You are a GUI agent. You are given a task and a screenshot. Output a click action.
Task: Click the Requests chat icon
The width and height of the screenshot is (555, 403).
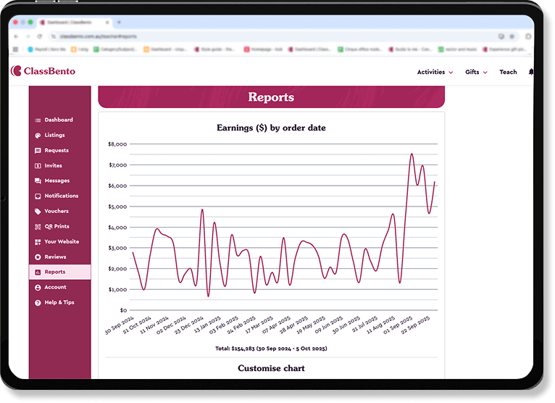click(x=38, y=151)
